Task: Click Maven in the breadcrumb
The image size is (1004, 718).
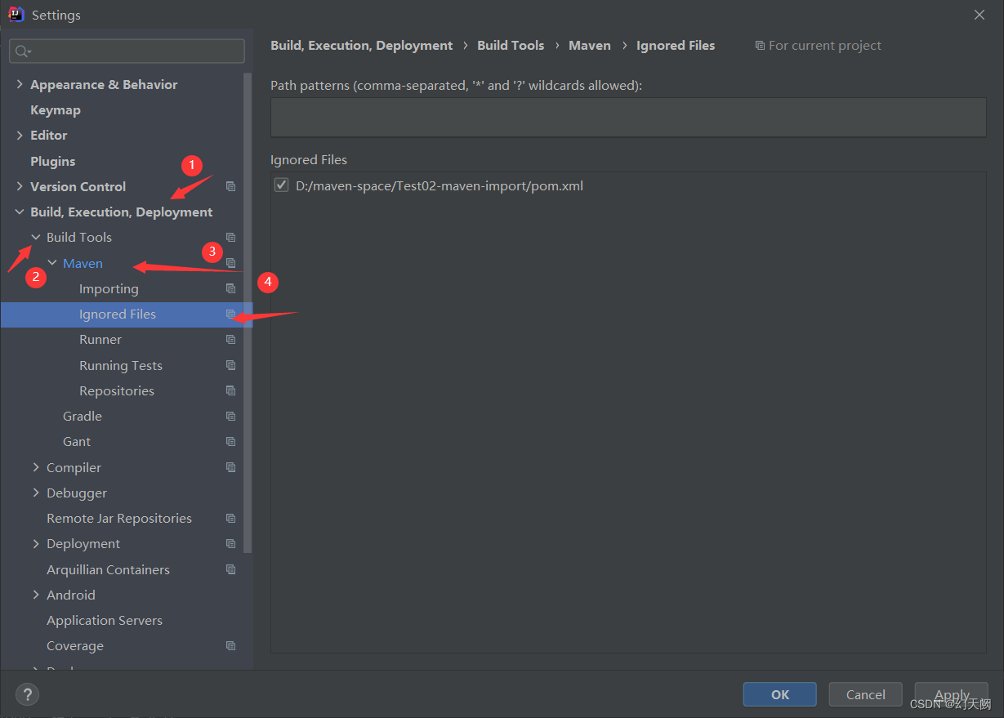Action: tap(590, 46)
